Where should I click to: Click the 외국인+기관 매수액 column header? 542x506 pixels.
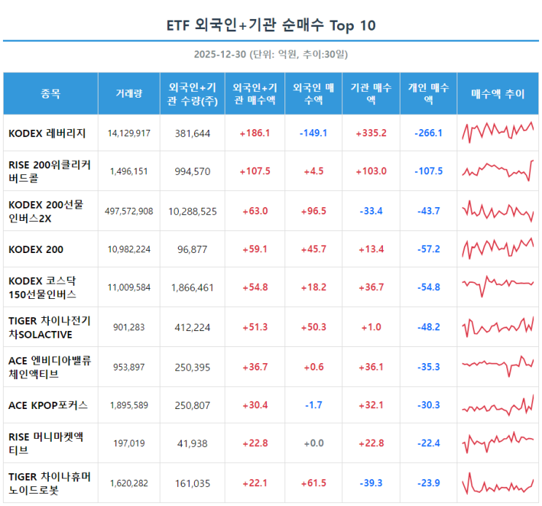255,93
